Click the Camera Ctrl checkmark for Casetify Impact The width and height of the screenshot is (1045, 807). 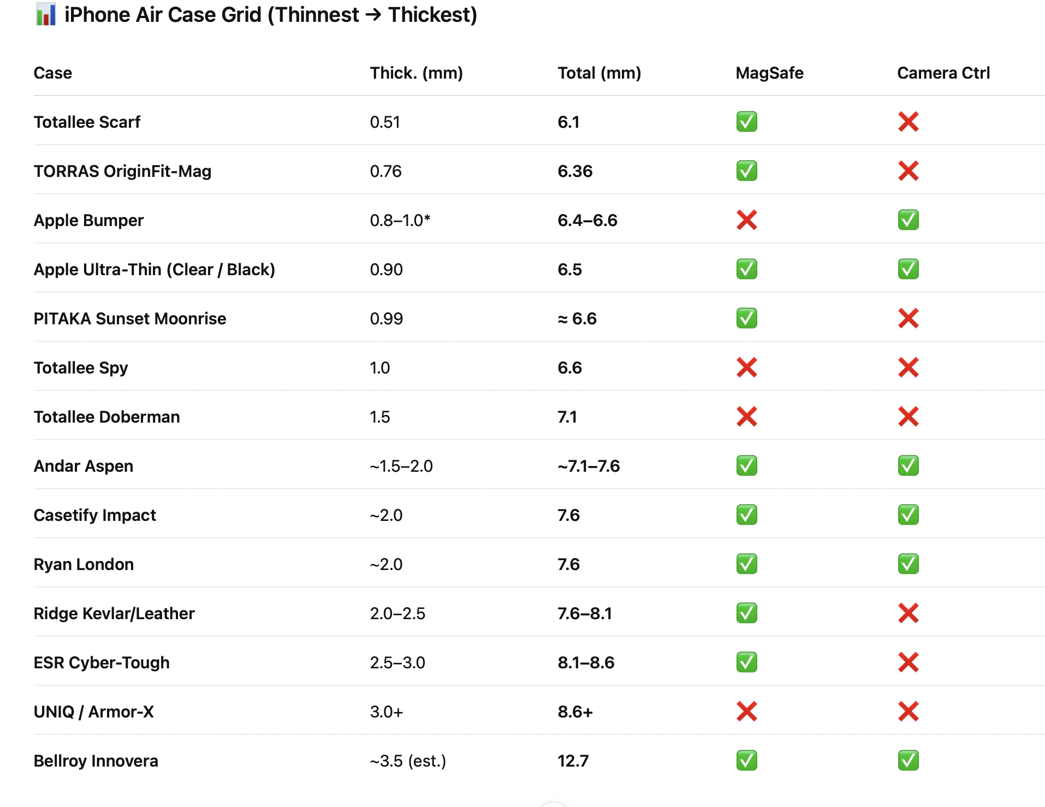[908, 515]
